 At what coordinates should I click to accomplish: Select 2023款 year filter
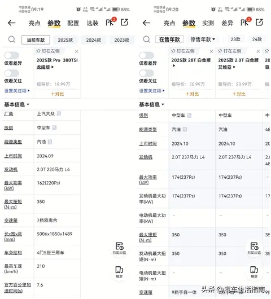(122, 40)
